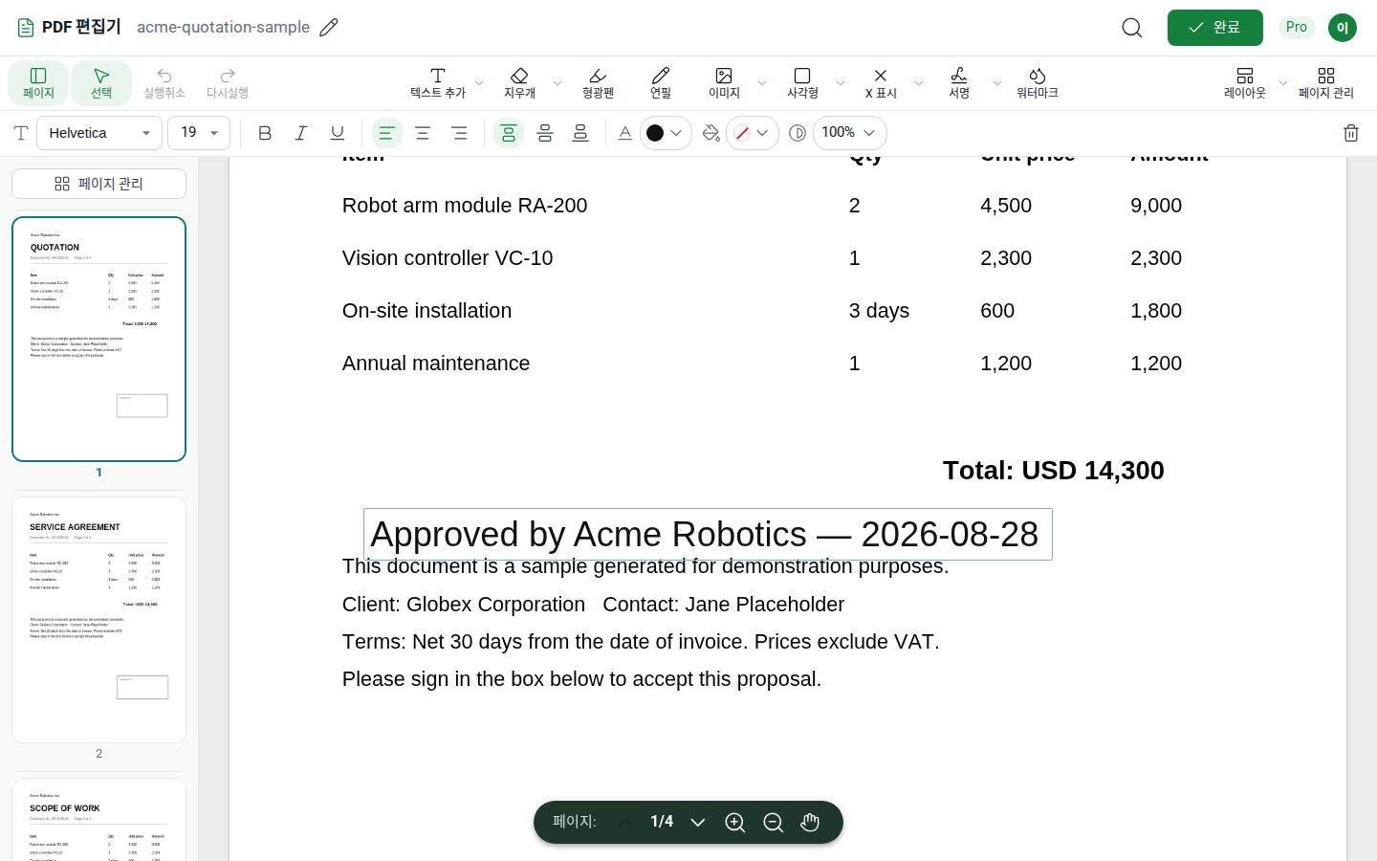The height and width of the screenshot is (861, 1377).
Task: Click the 'Vision controller VC-10' text
Action: [448, 258]
